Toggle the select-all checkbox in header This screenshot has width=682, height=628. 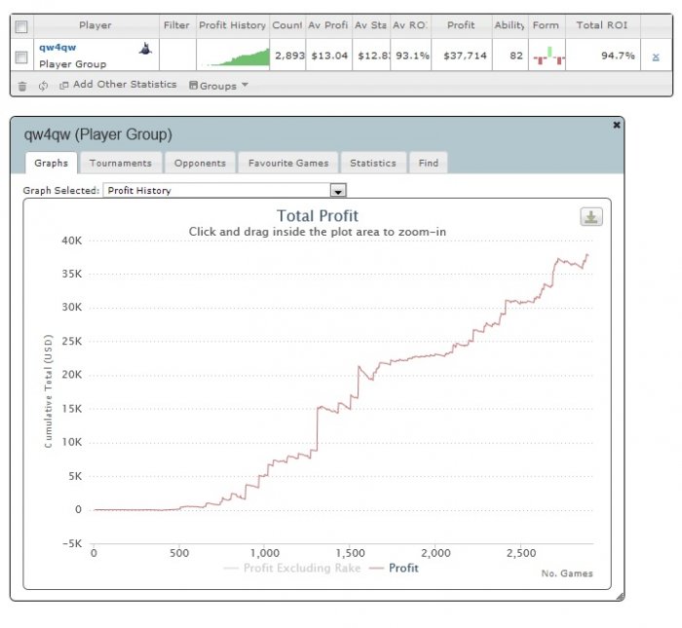click(21, 26)
